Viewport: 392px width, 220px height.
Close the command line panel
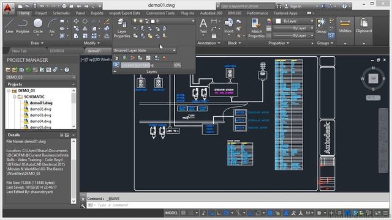(83, 199)
